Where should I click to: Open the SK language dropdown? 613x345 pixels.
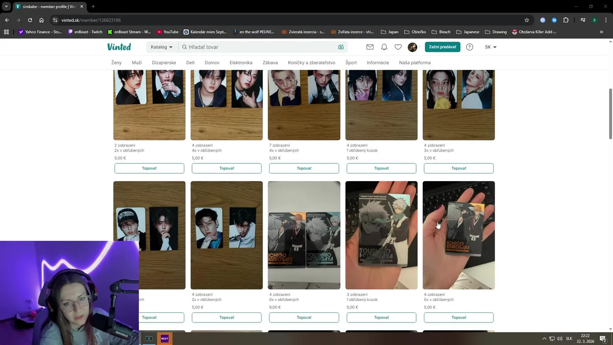coord(490,47)
